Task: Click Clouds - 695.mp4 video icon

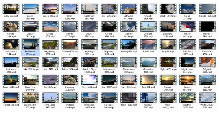Action: pos(207,9)
